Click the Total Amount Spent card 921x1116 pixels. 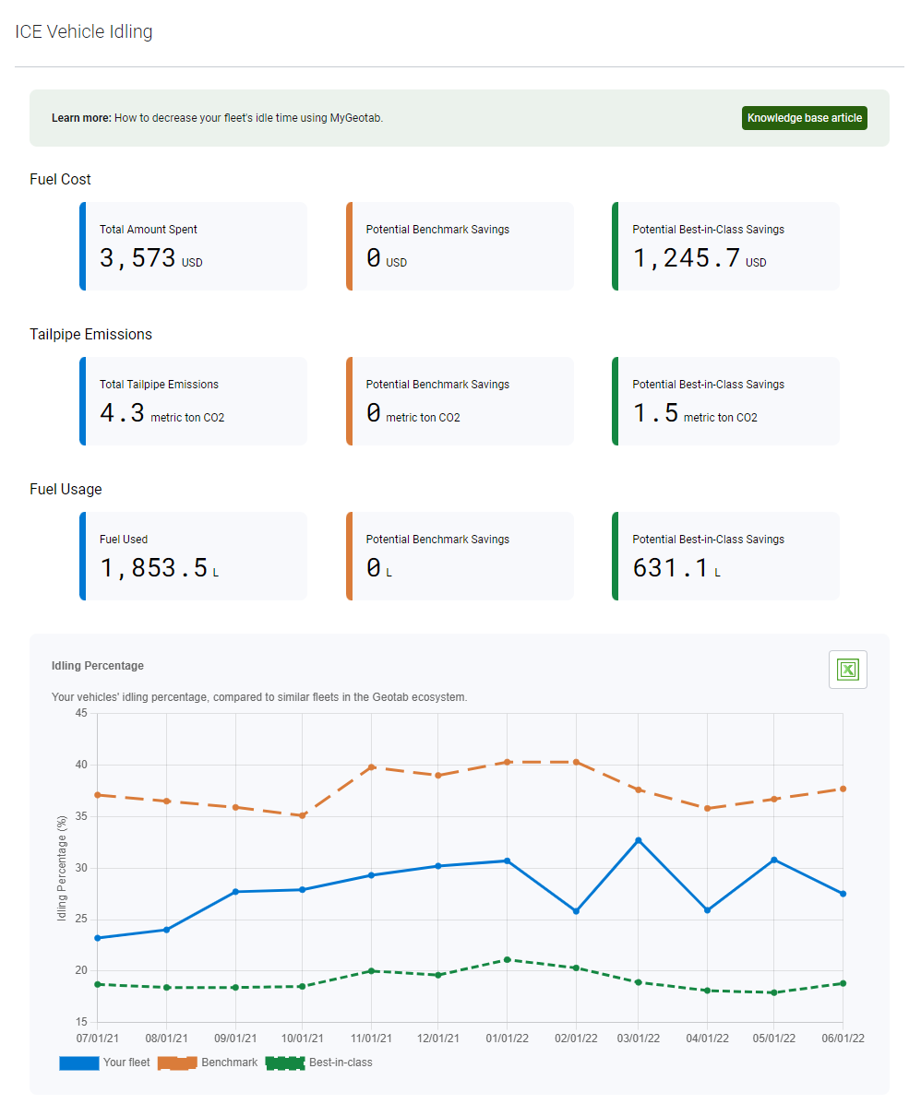click(x=193, y=246)
